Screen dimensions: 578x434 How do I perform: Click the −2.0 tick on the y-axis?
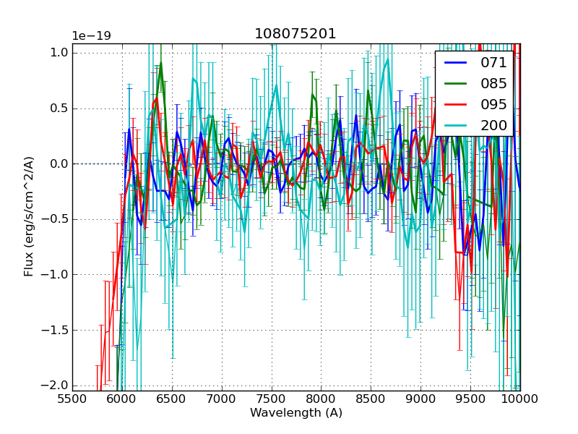55,385
